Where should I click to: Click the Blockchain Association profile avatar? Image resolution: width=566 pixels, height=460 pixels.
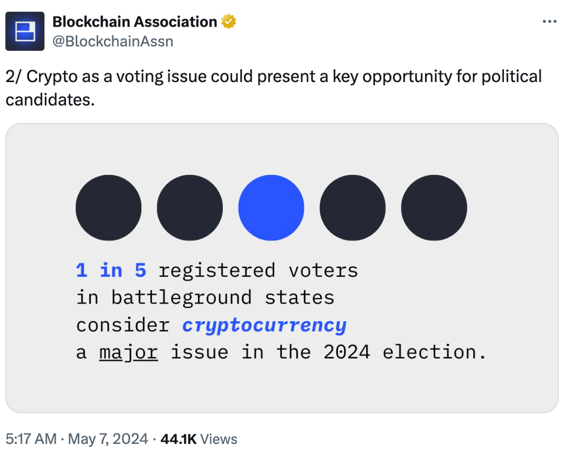point(25,31)
